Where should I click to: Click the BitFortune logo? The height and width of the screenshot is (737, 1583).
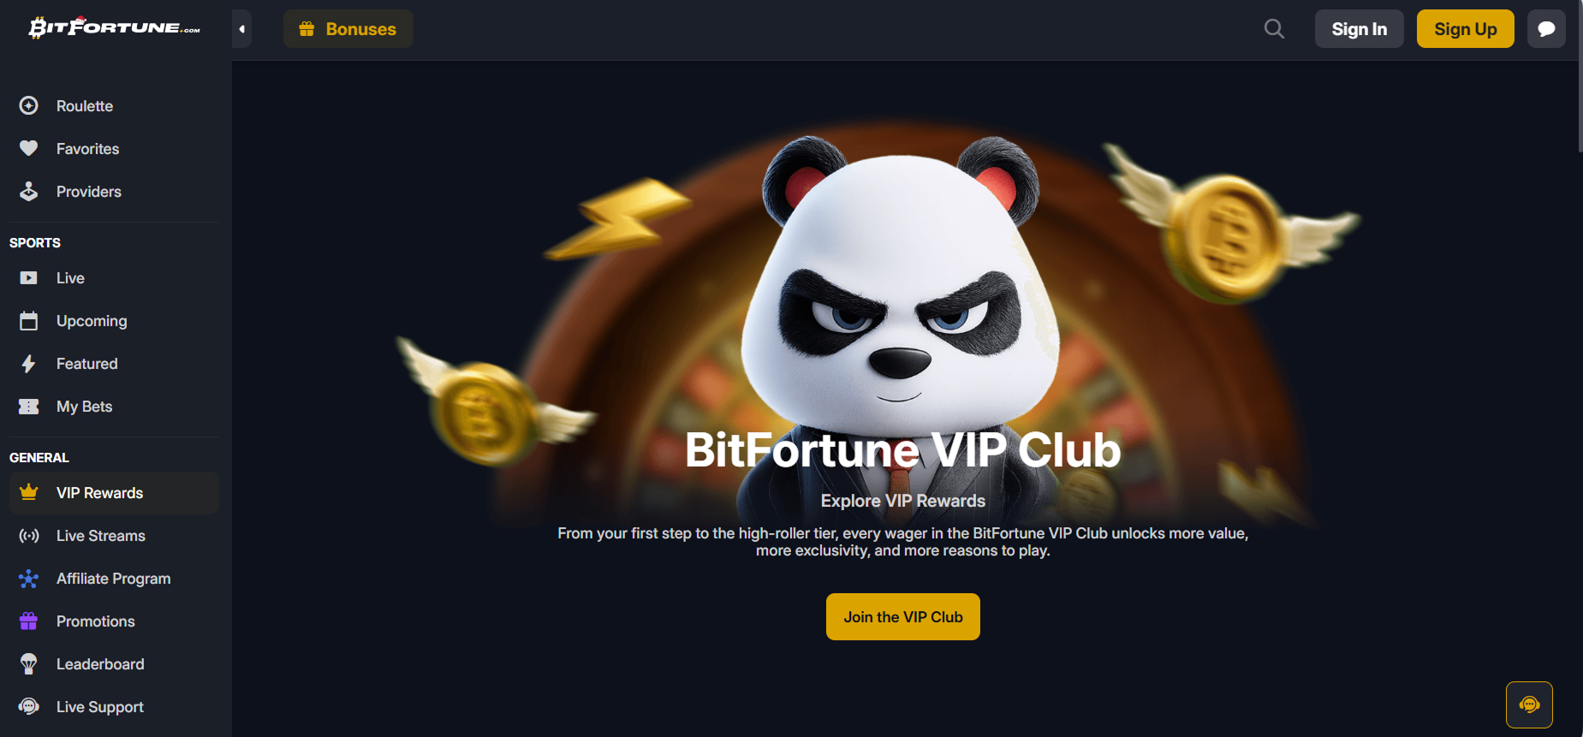point(115,27)
